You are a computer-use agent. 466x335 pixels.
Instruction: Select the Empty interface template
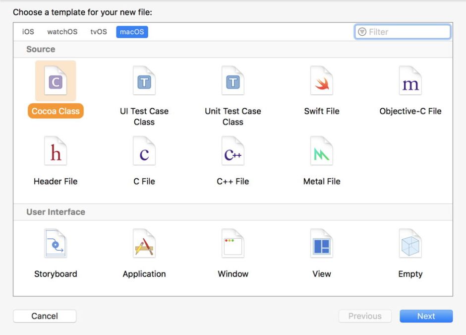(x=410, y=244)
